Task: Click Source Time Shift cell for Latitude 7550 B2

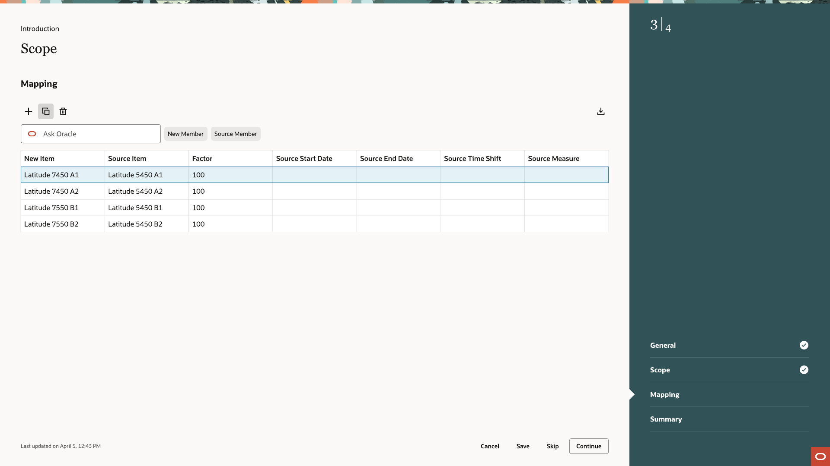Action: (x=482, y=224)
